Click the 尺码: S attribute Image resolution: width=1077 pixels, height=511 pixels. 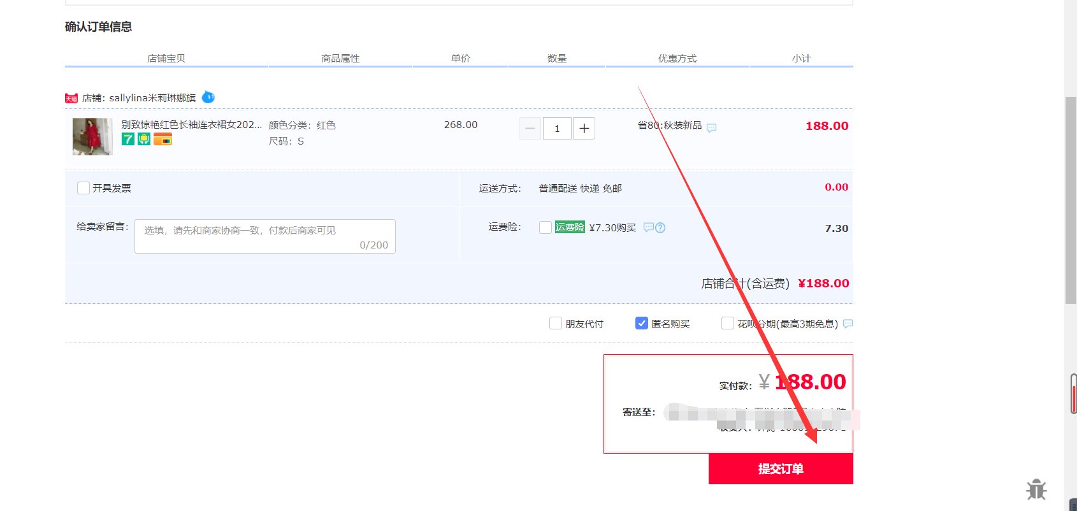pos(286,141)
